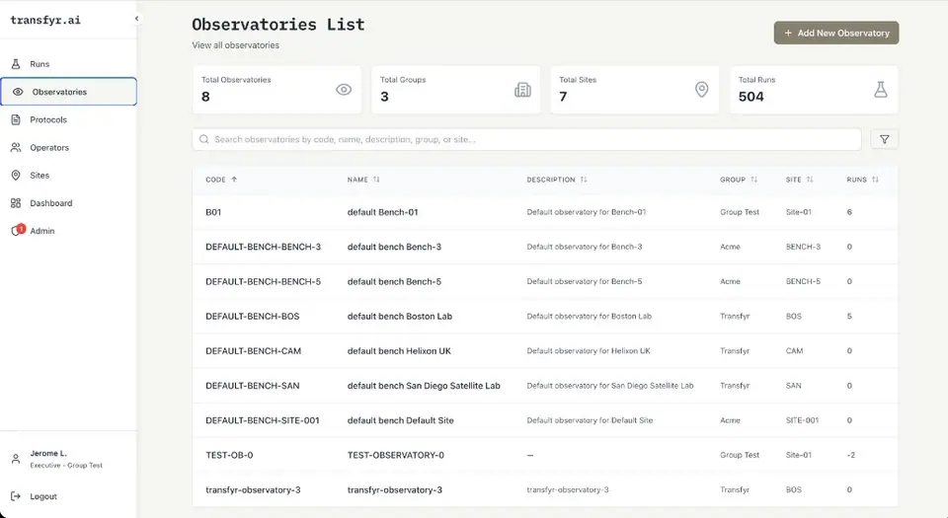Click the DEFAULT-BENCH-SITE-001 code

(x=263, y=420)
